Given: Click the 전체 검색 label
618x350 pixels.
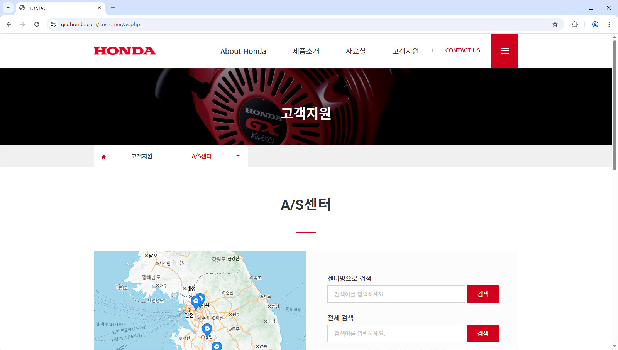Looking at the screenshot, I should point(340,318).
